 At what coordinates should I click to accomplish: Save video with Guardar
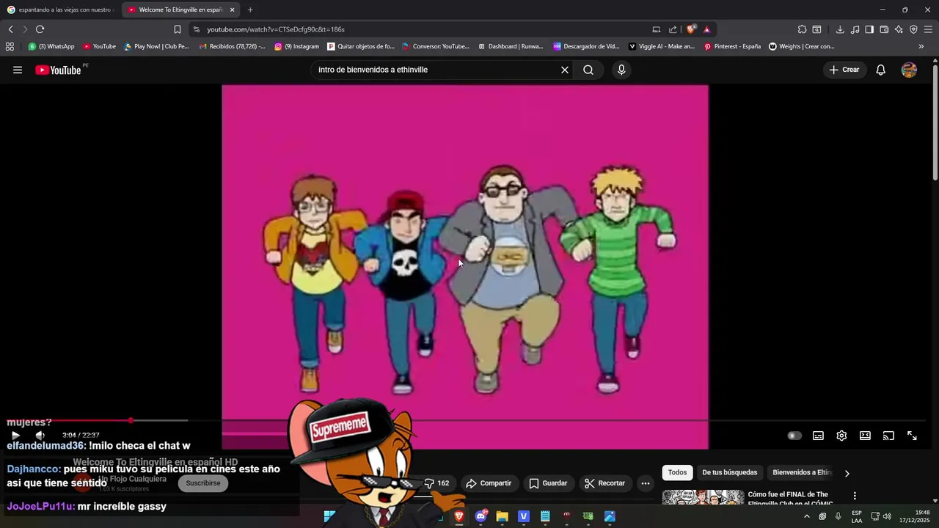click(x=548, y=483)
